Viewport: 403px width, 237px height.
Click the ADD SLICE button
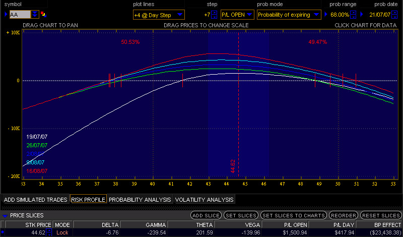pos(206,215)
